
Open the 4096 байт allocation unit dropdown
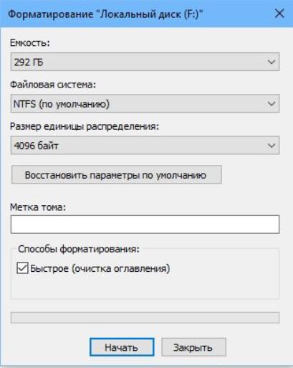click(x=145, y=146)
